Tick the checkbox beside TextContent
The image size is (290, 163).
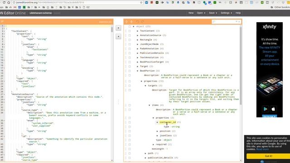[130, 31]
